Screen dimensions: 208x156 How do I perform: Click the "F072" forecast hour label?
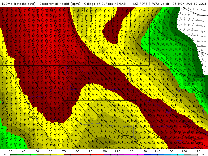point(155,4)
